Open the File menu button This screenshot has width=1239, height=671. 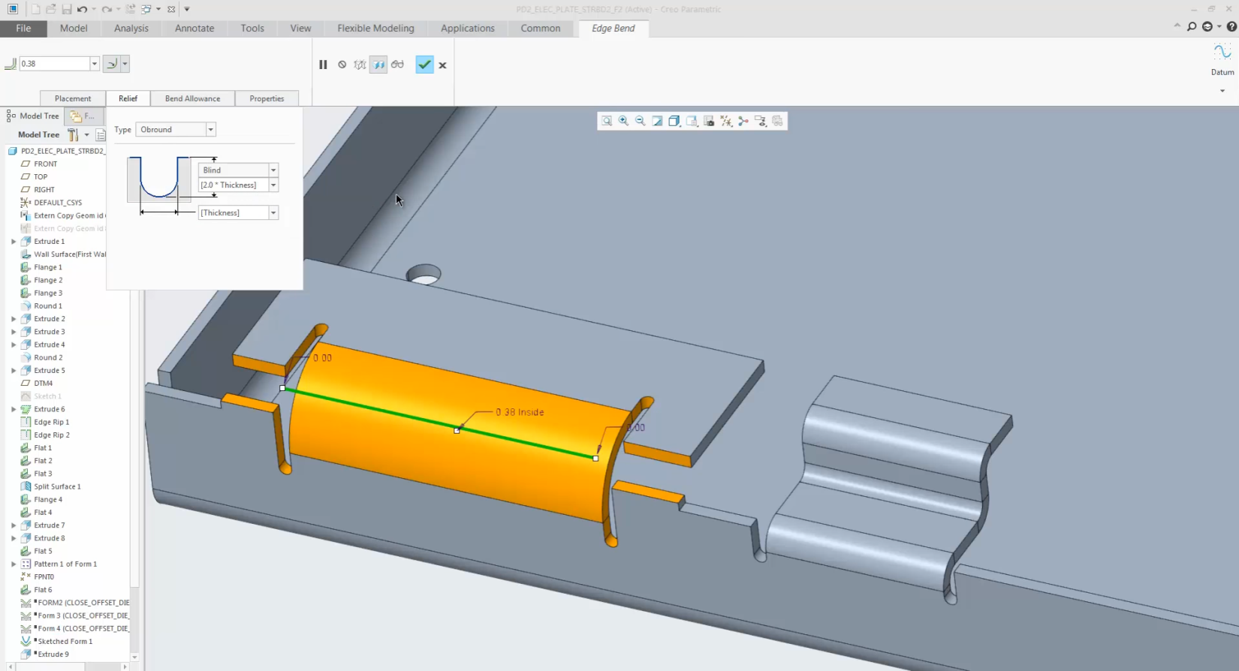pyautogui.click(x=23, y=29)
